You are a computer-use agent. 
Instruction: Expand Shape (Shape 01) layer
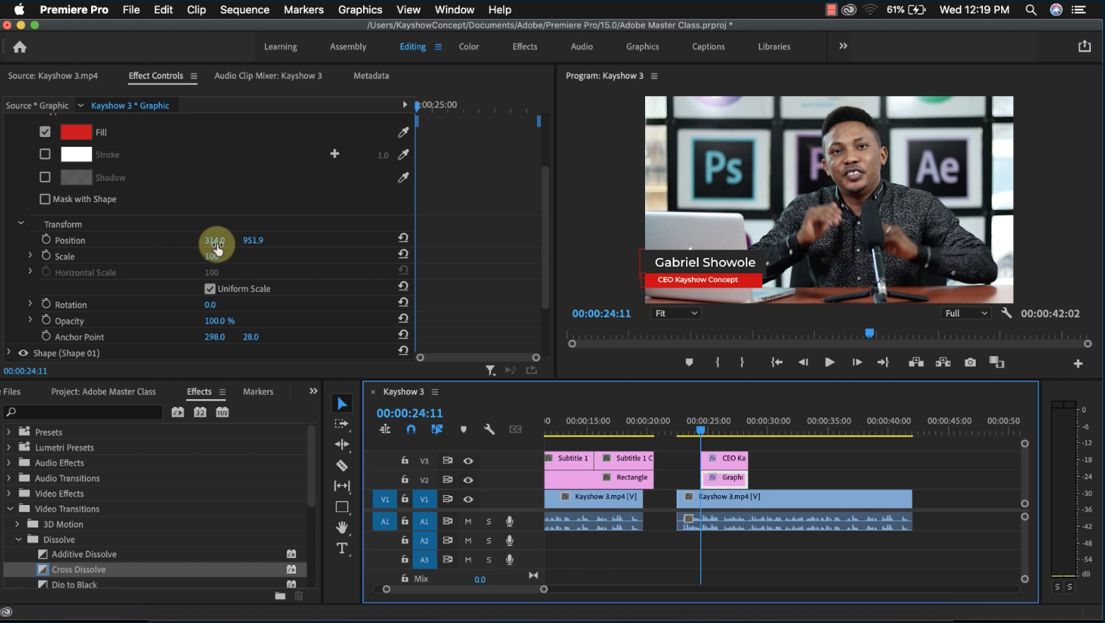tap(8, 352)
